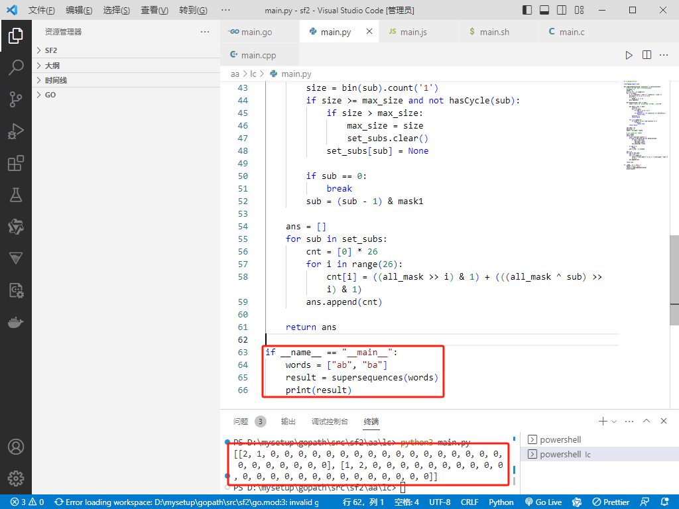Run the Python file with play button
The width and height of the screenshot is (679, 509).
click(x=629, y=55)
